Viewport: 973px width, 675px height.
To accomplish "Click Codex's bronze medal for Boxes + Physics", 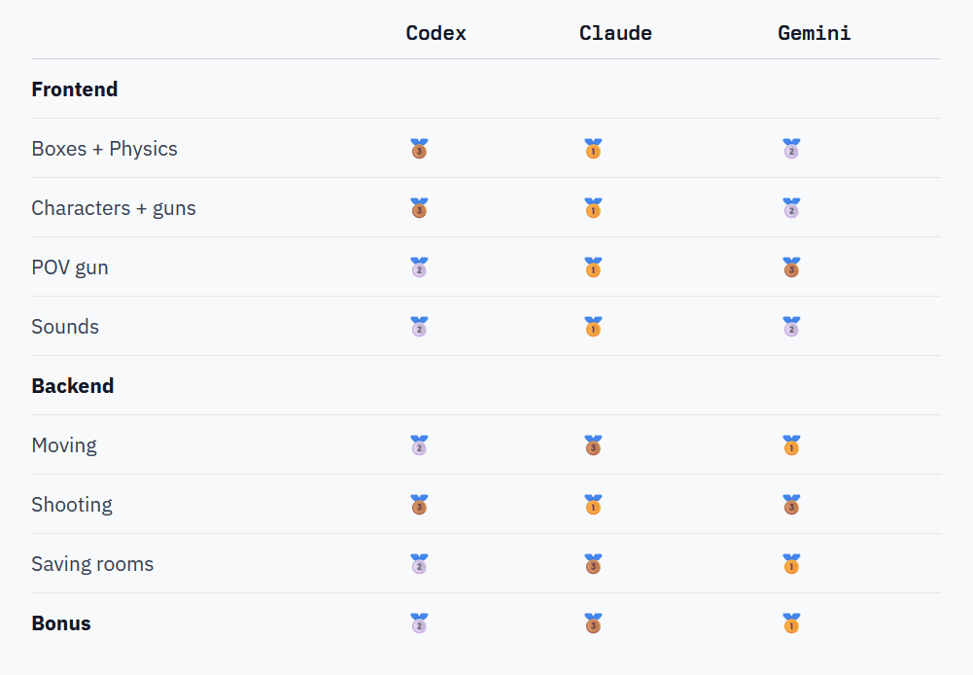I will pos(419,149).
